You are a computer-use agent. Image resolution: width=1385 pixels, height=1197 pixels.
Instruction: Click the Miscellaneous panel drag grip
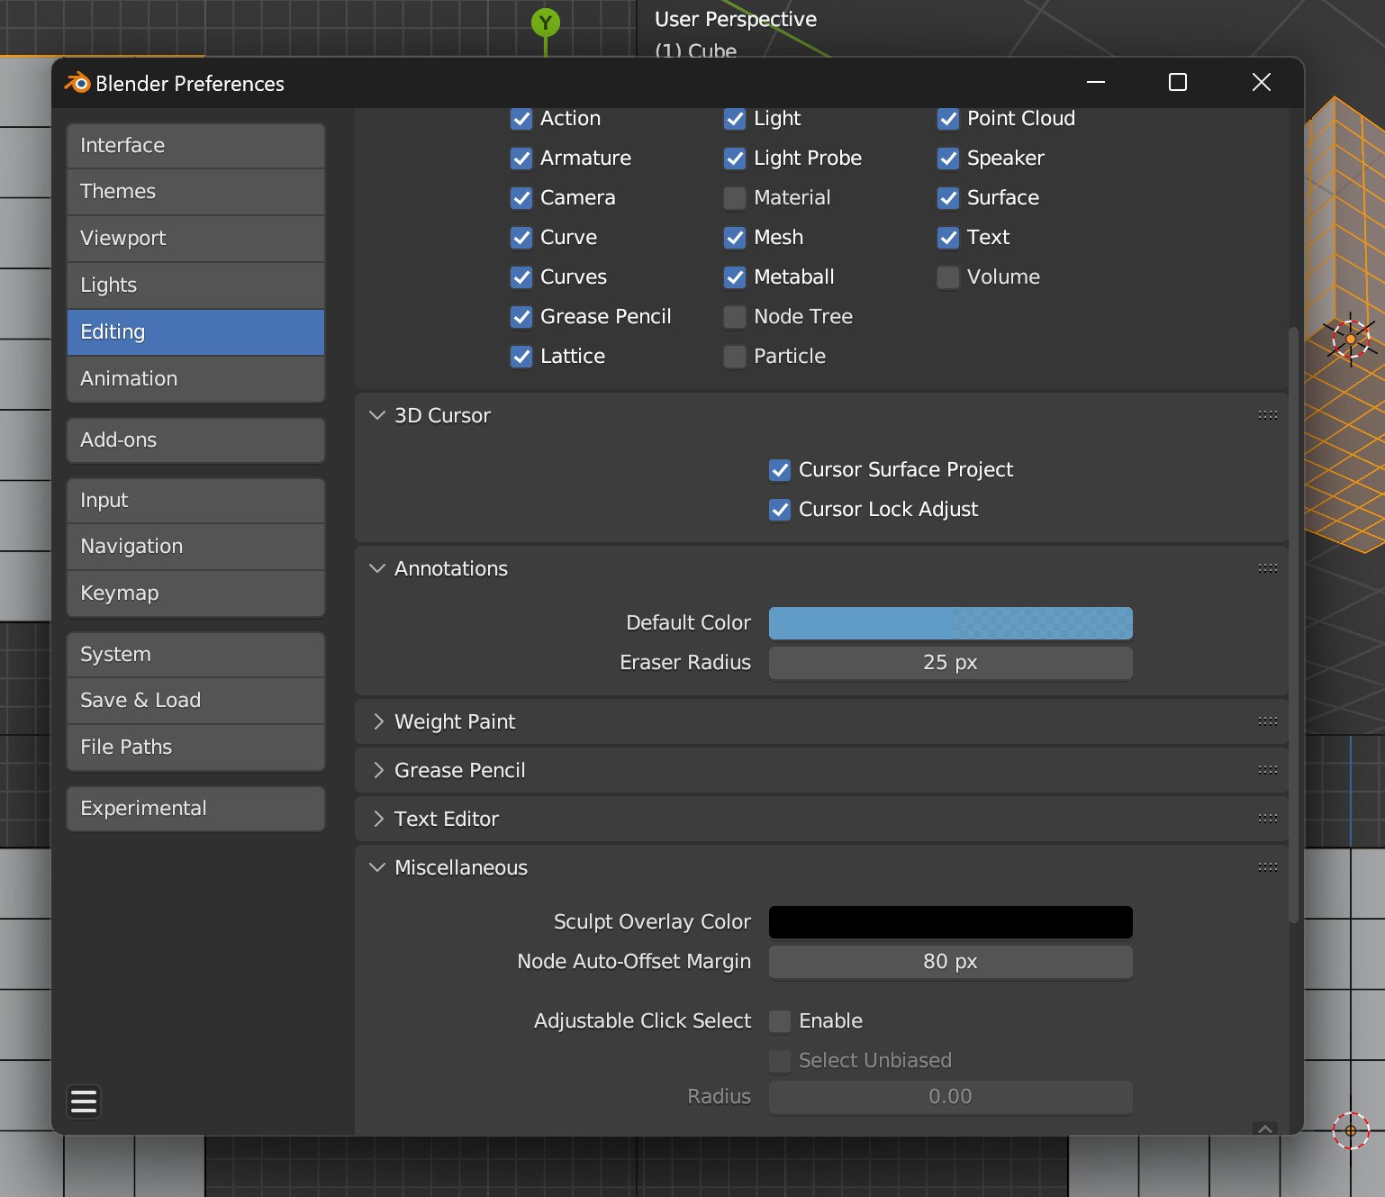point(1268,867)
